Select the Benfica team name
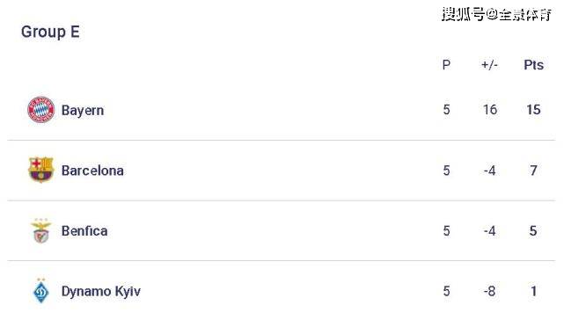This screenshot has height=327, width=564. click(x=84, y=230)
